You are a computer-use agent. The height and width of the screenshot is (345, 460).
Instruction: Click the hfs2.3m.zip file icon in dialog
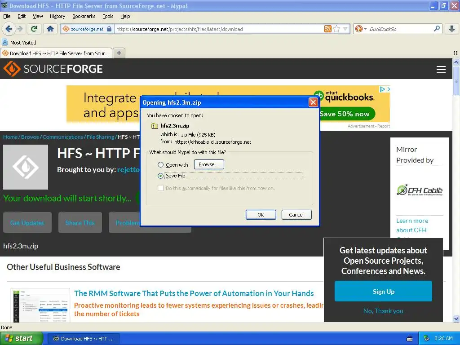pos(155,126)
